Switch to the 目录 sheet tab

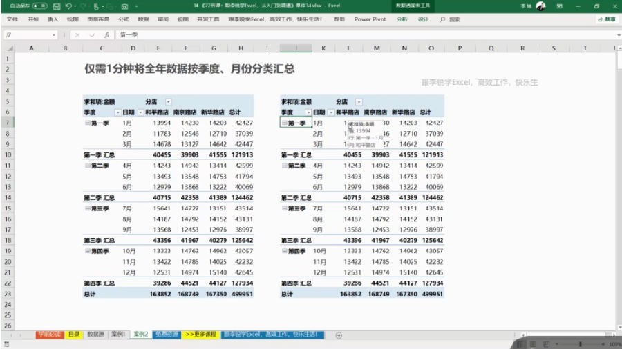74,335
